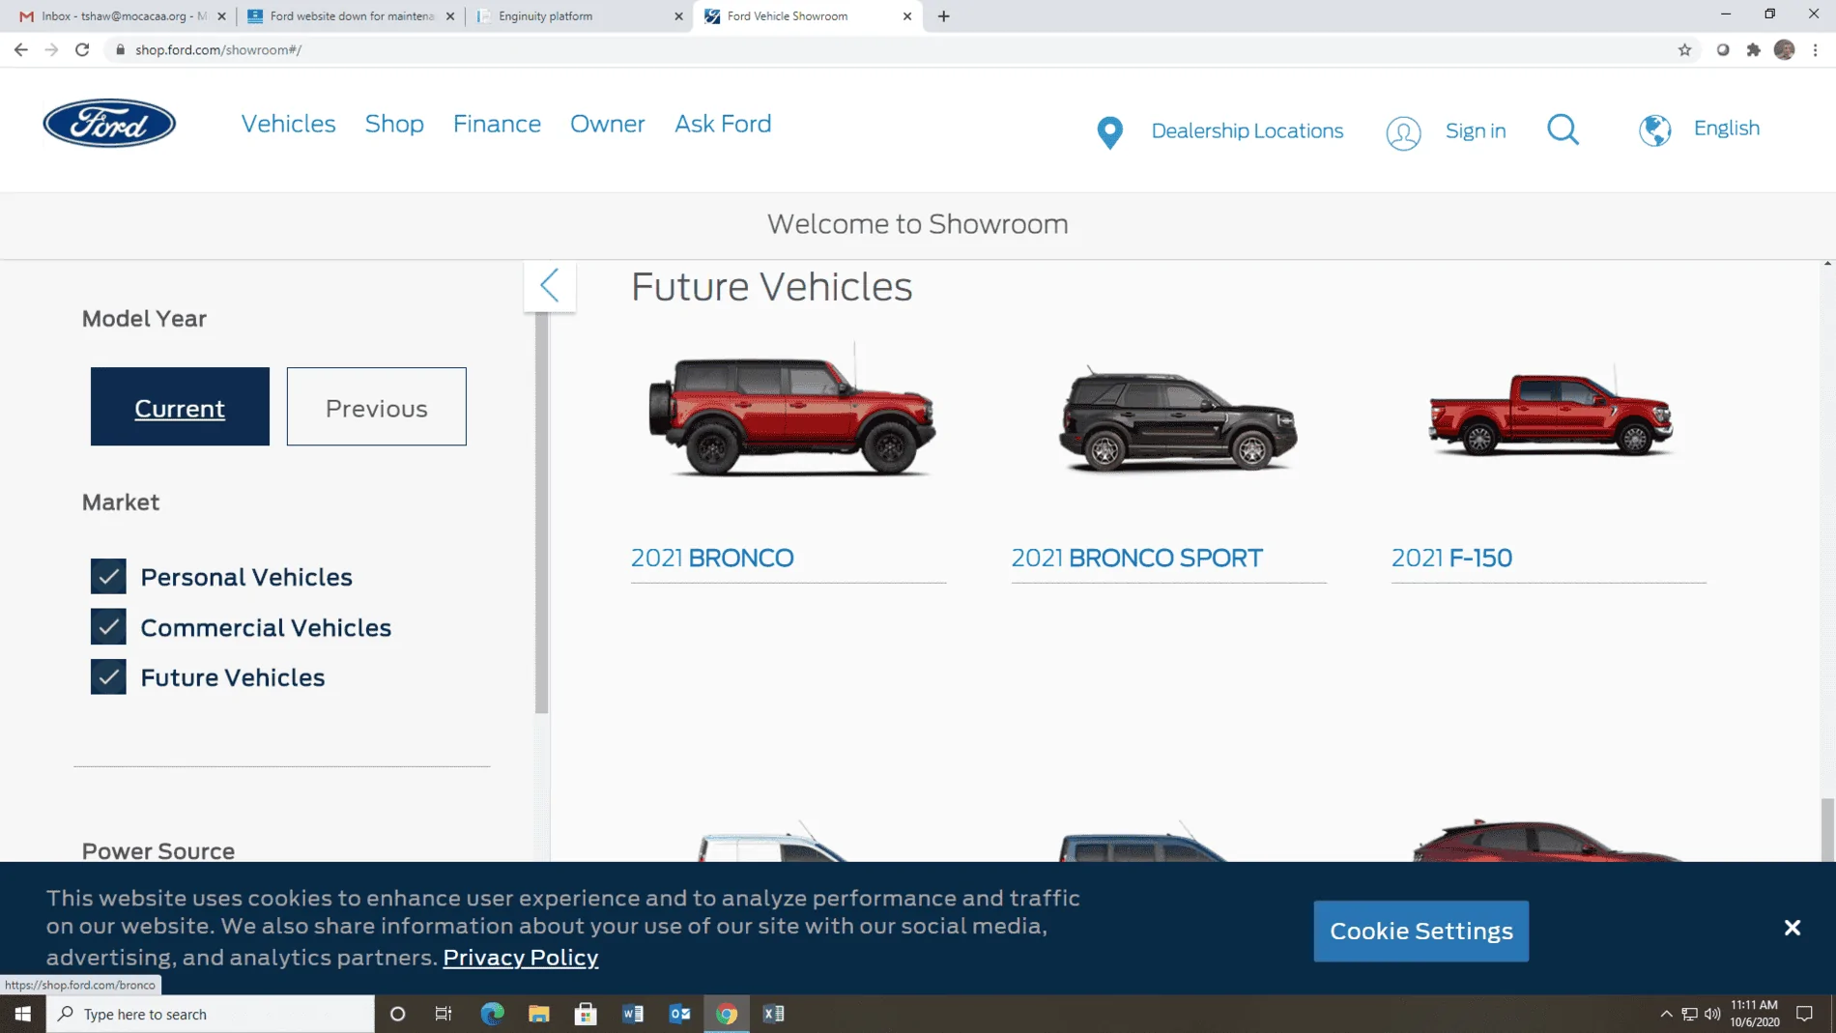The image size is (1836, 1033).
Task: Click the Windows taskbar search box
Action: tap(211, 1014)
